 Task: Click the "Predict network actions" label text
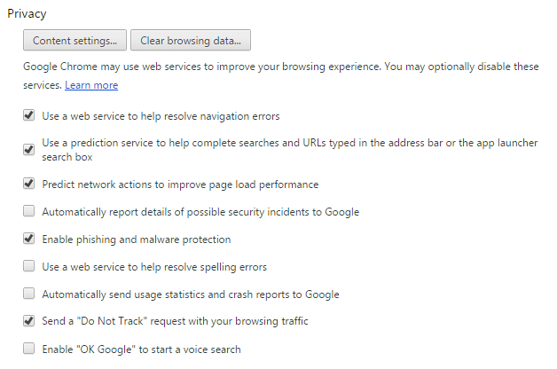point(180,184)
